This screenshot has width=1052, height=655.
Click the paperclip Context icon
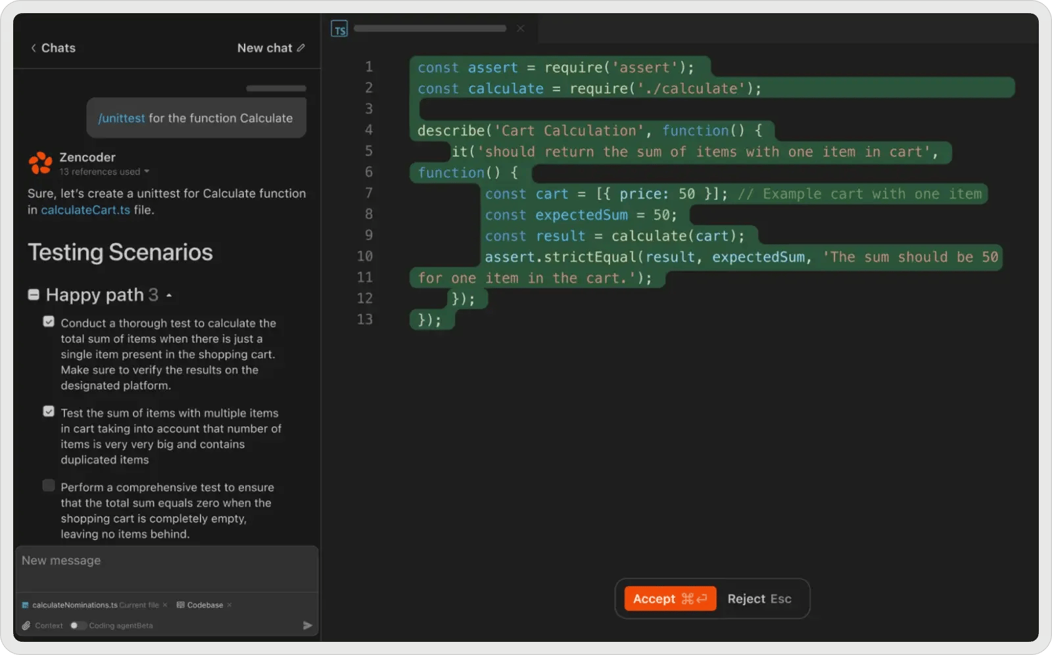pos(26,625)
